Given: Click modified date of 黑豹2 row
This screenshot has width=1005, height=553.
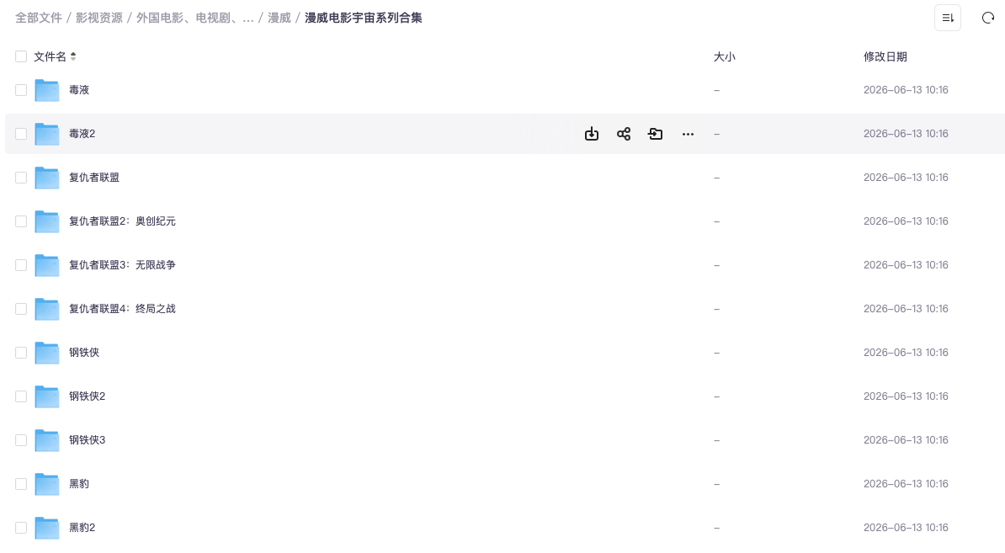Looking at the screenshot, I should coord(906,528).
